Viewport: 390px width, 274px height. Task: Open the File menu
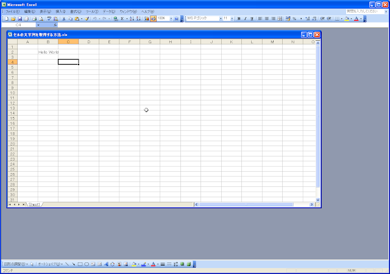pyautogui.click(x=12, y=12)
